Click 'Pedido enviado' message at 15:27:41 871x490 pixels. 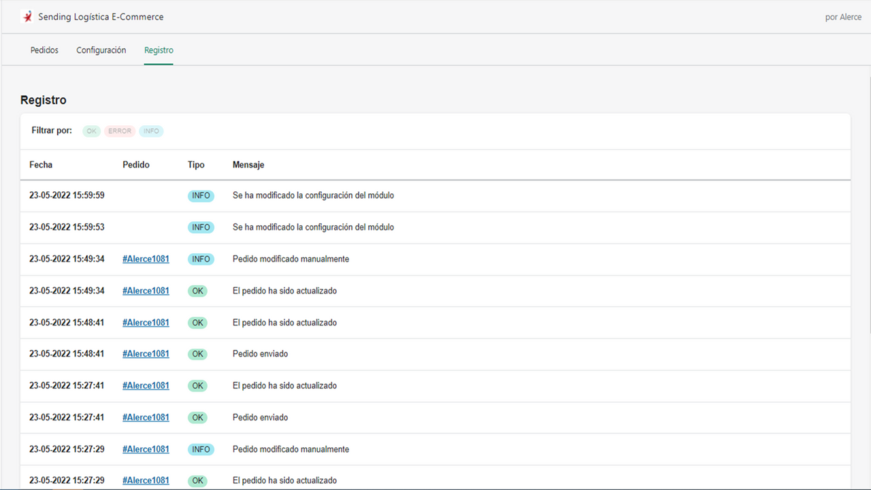coord(260,417)
